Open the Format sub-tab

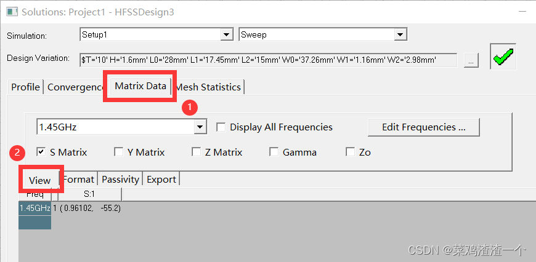(x=78, y=180)
